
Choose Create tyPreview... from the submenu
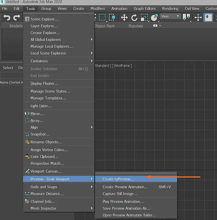(x=118, y=179)
